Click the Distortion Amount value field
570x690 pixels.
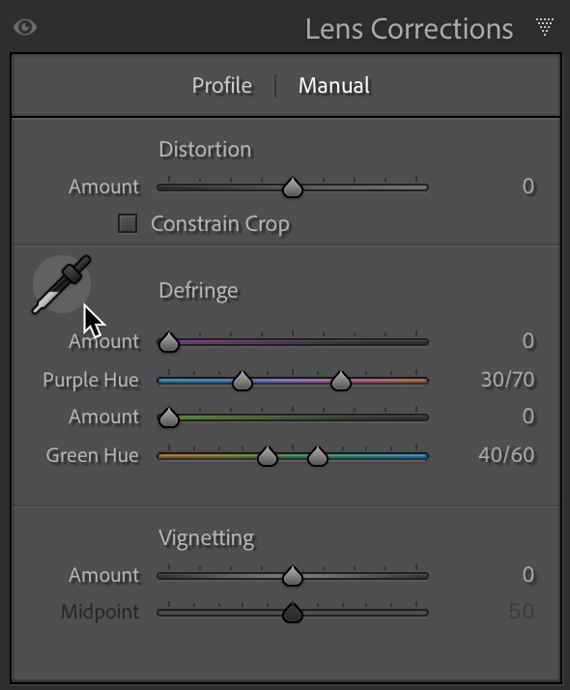pyautogui.click(x=528, y=187)
